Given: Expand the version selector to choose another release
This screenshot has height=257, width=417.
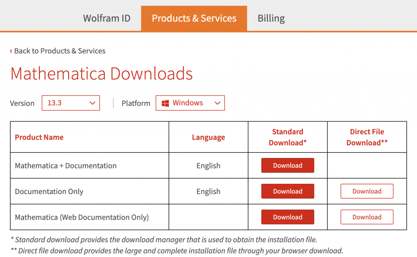Looking at the screenshot, I should tap(70, 103).
